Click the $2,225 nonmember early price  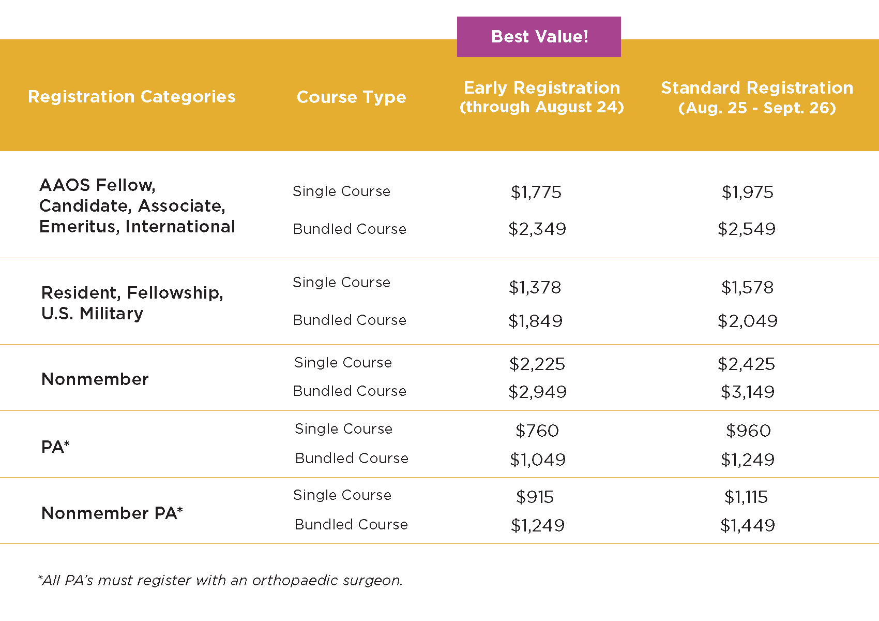[x=537, y=364]
